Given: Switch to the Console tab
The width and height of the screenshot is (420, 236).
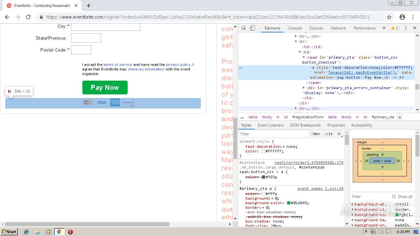Looking at the screenshot, I should tap(295, 28).
